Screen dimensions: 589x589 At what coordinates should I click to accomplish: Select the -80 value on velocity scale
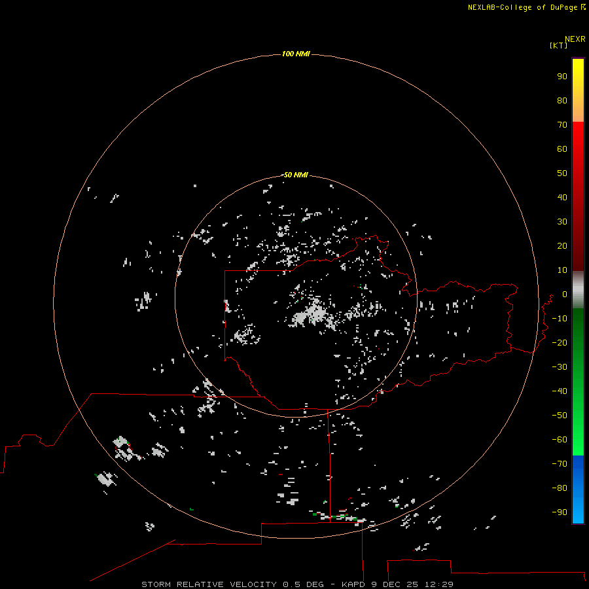coord(560,488)
